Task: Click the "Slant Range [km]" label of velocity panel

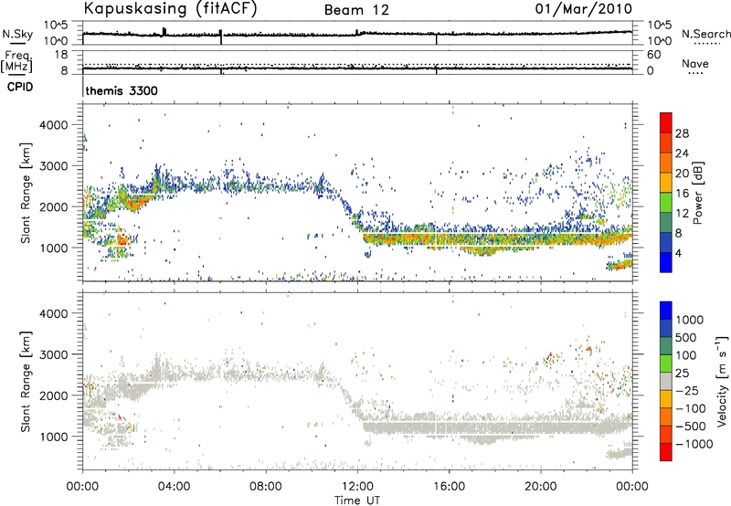Action: (26, 382)
